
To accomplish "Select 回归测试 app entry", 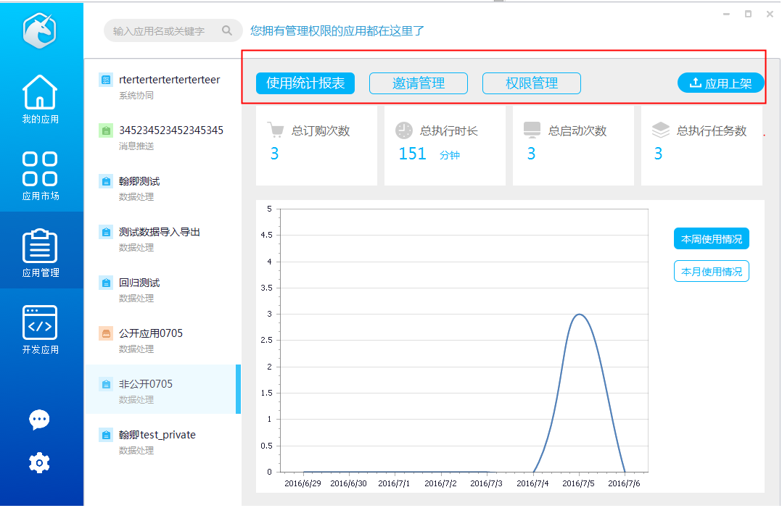I will coord(162,290).
